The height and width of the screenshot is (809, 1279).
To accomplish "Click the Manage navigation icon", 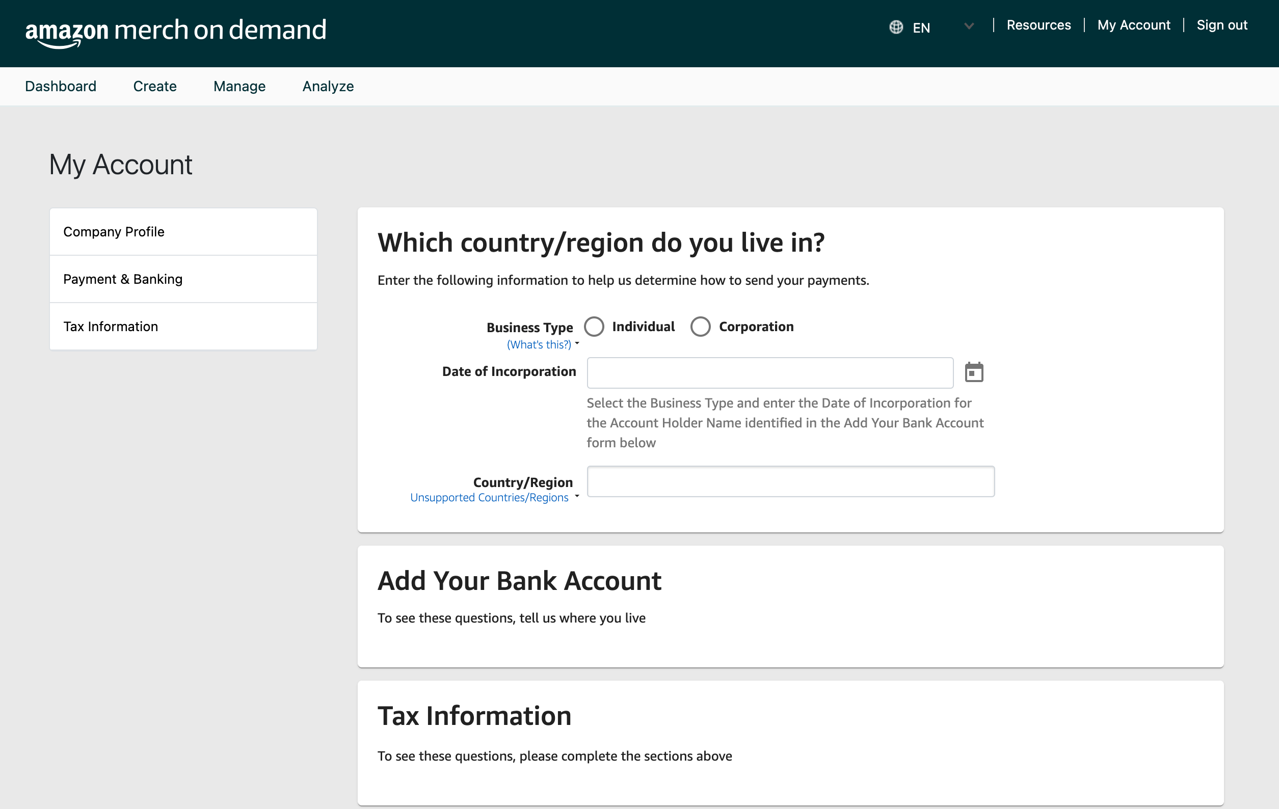I will pyautogui.click(x=239, y=86).
